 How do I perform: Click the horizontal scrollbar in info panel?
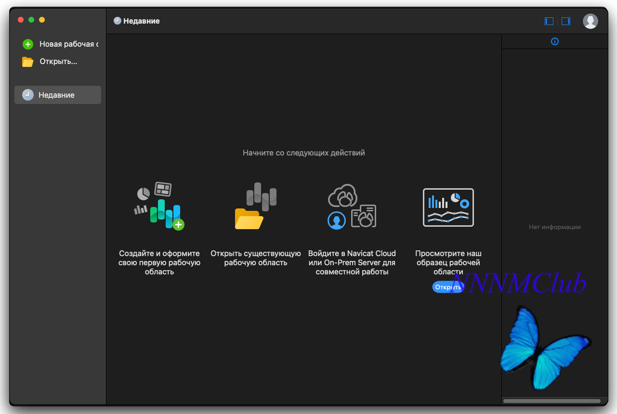pyautogui.click(x=552, y=401)
